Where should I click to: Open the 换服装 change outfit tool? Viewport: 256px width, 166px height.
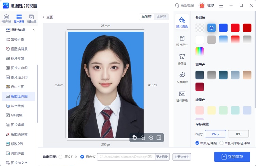point(182,59)
